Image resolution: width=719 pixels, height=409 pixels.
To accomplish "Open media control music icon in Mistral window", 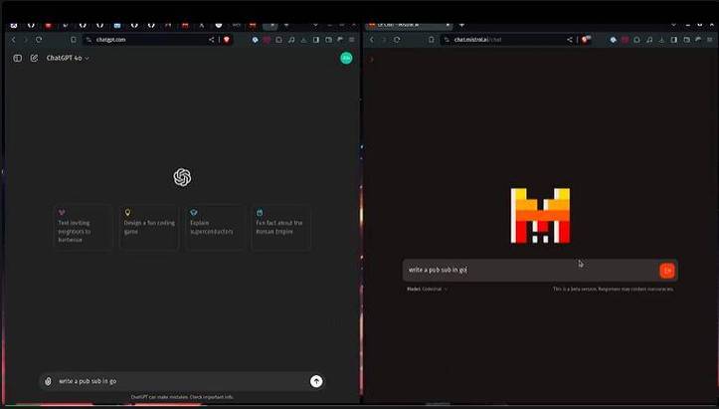I will (649, 40).
